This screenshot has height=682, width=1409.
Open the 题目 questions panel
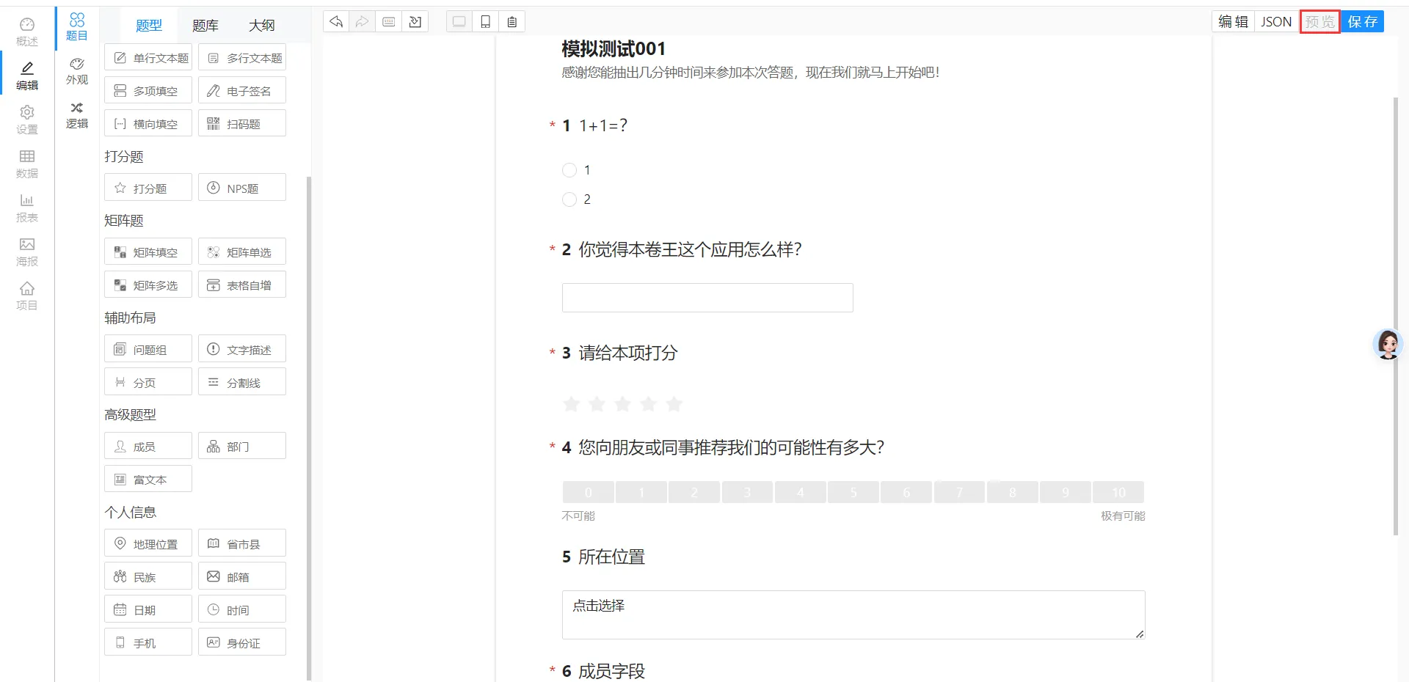(77, 27)
